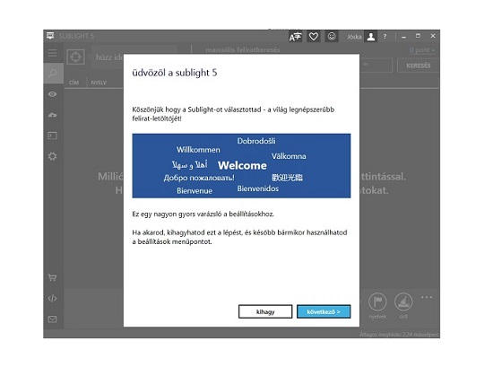The height and width of the screenshot is (376, 493).
Task: Open the mail envelope icon
Action: 53,319
